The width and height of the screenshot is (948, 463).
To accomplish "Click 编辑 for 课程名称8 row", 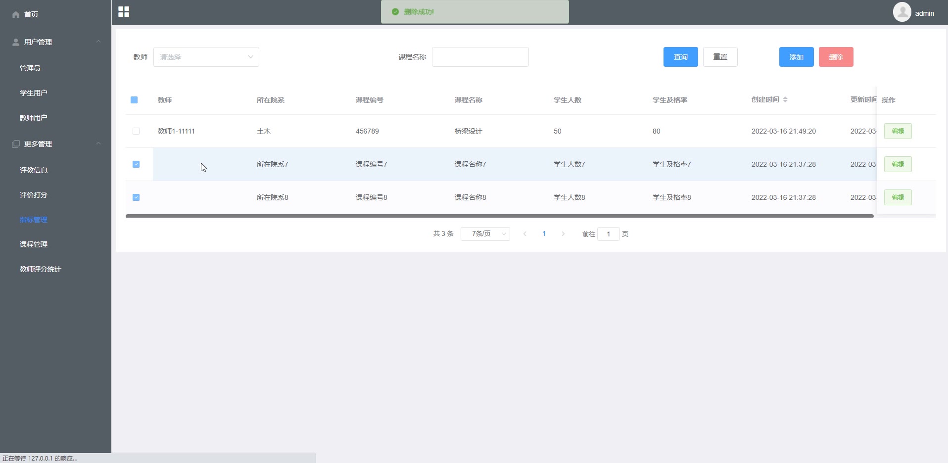I will (x=898, y=197).
